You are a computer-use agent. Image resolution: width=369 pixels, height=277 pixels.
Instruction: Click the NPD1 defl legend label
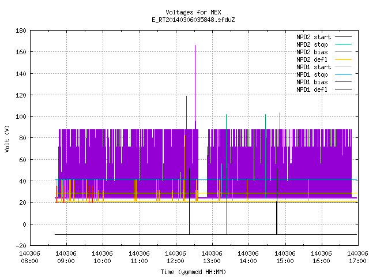[312, 89]
